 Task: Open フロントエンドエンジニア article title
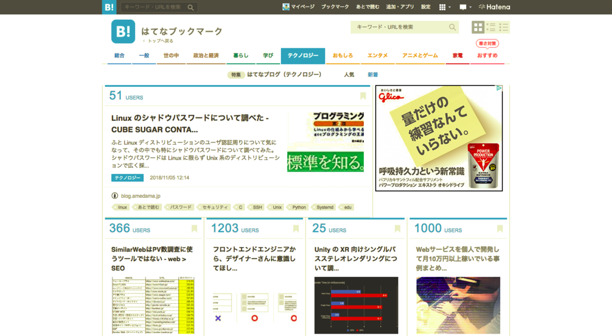(x=254, y=259)
